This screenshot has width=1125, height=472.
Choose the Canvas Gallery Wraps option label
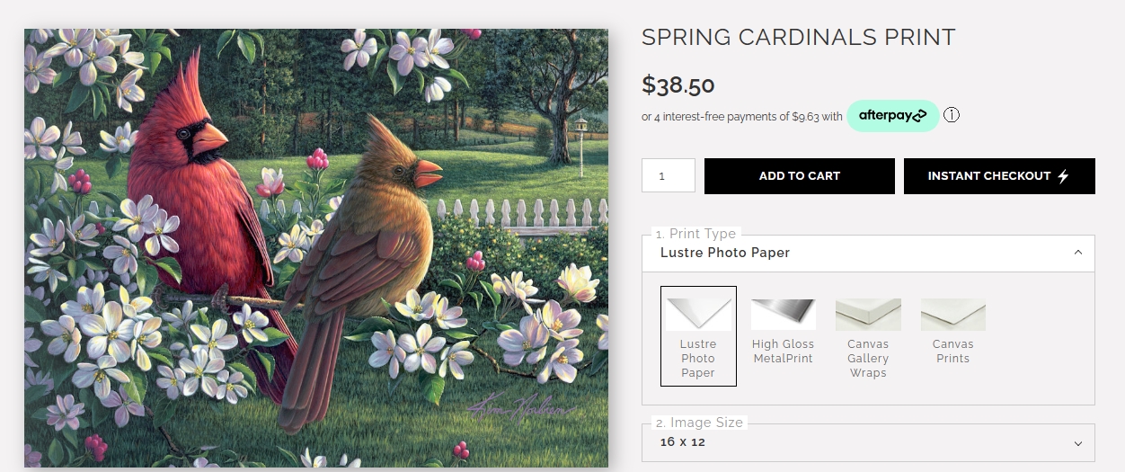click(x=868, y=359)
